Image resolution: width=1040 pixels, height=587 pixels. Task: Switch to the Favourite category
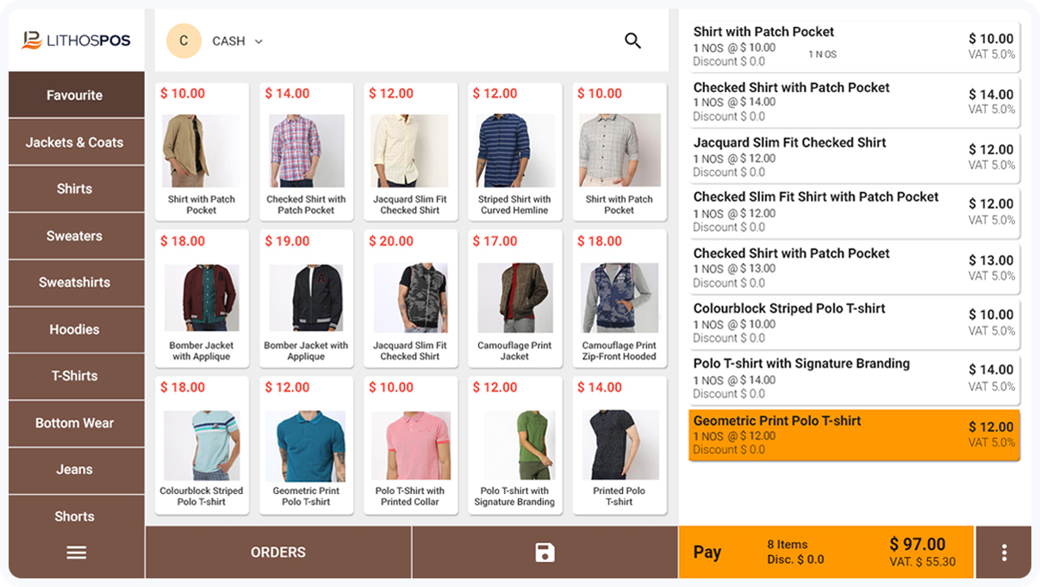coord(76,95)
